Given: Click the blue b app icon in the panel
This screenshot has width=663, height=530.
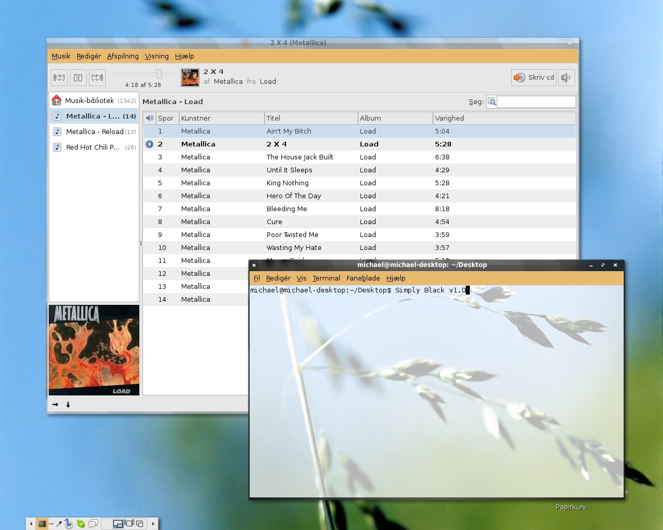Looking at the screenshot, I should 69,524.
